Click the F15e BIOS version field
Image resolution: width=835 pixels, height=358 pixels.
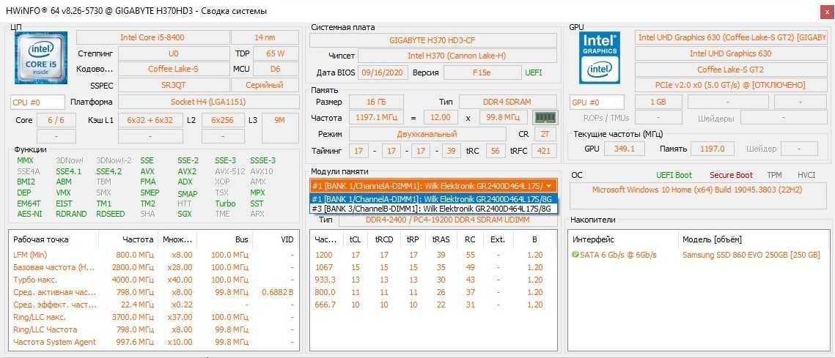pyautogui.click(x=482, y=72)
